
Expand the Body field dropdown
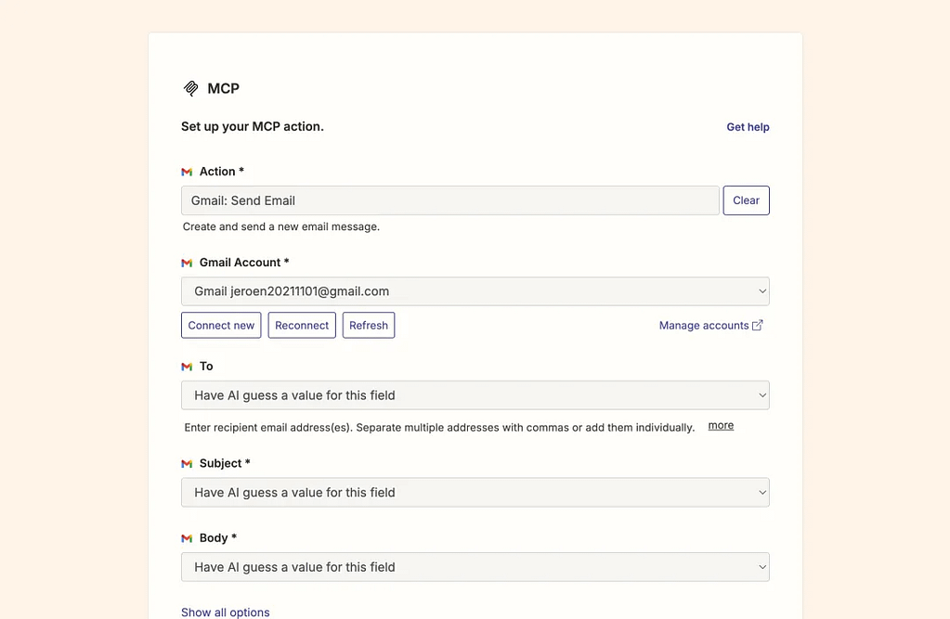pyautogui.click(x=475, y=567)
